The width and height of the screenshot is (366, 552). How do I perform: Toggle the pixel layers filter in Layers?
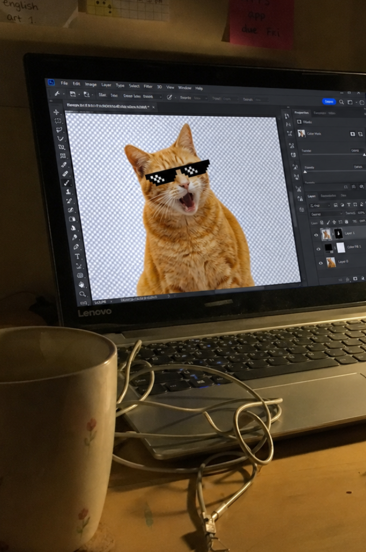pos(335,205)
